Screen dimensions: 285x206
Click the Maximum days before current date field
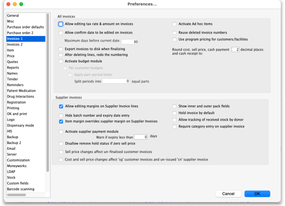(130, 41)
